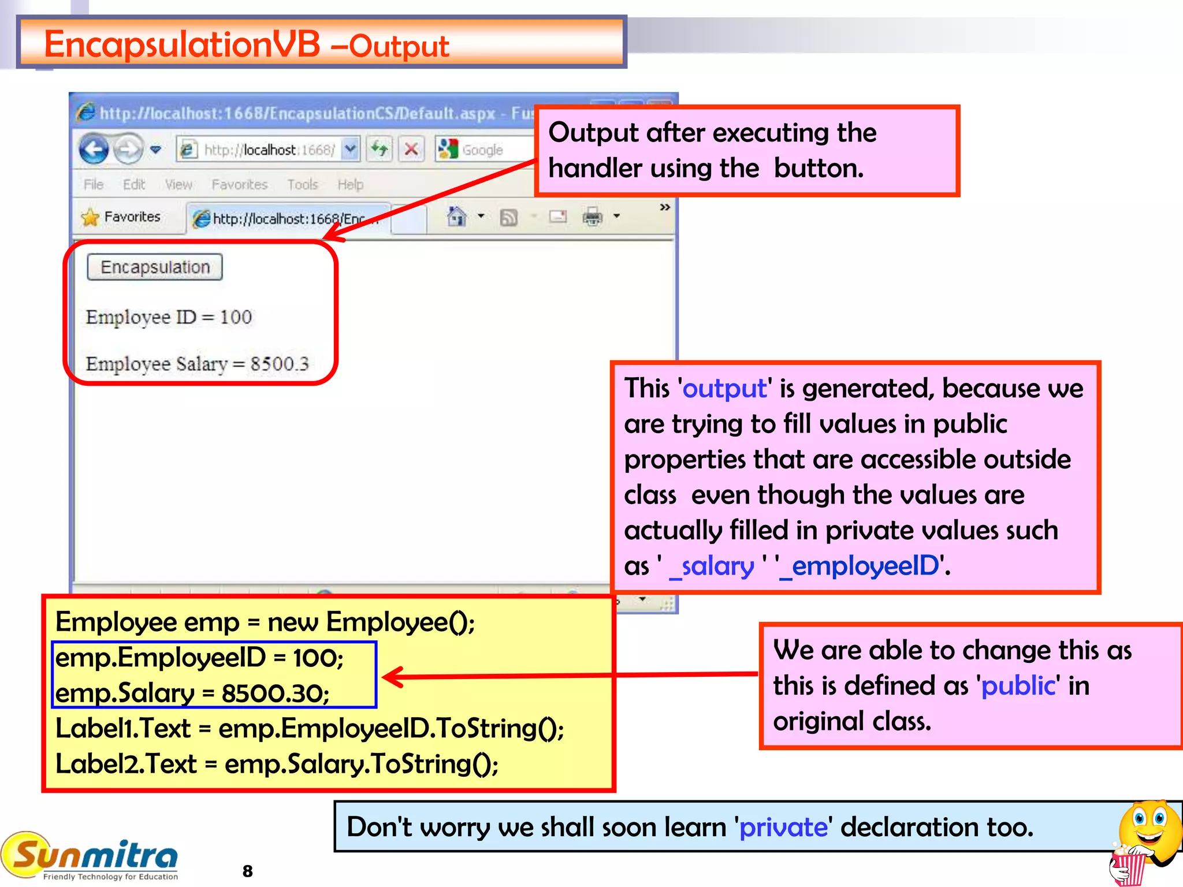This screenshot has width=1183, height=887.
Task: Open the Print options dropdown arrow
Action: click(x=616, y=217)
